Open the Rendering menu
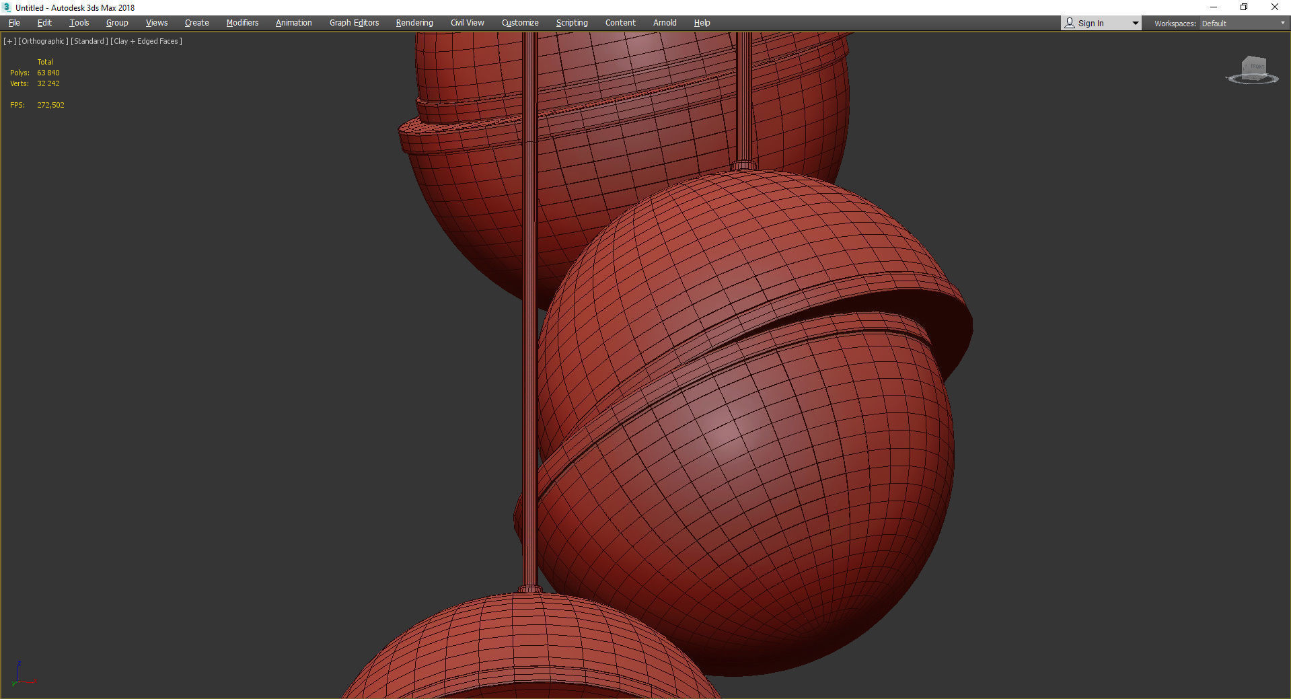1291x699 pixels. pos(414,23)
